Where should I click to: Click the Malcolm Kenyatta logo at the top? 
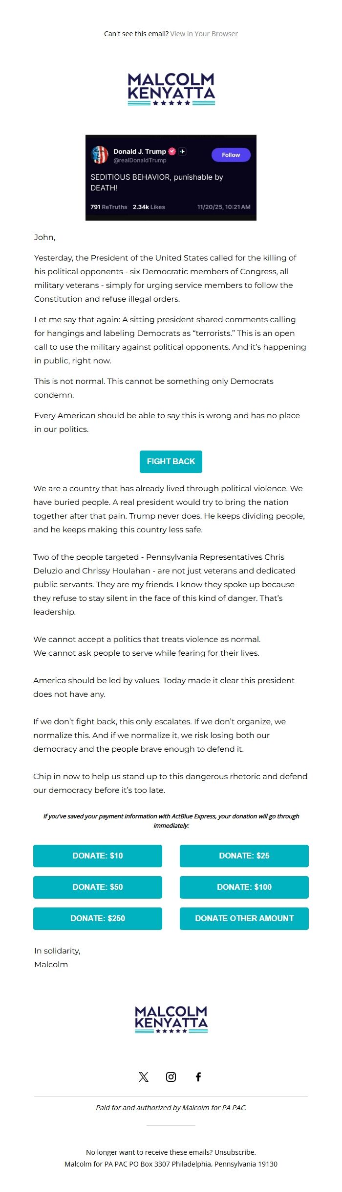[x=171, y=89]
